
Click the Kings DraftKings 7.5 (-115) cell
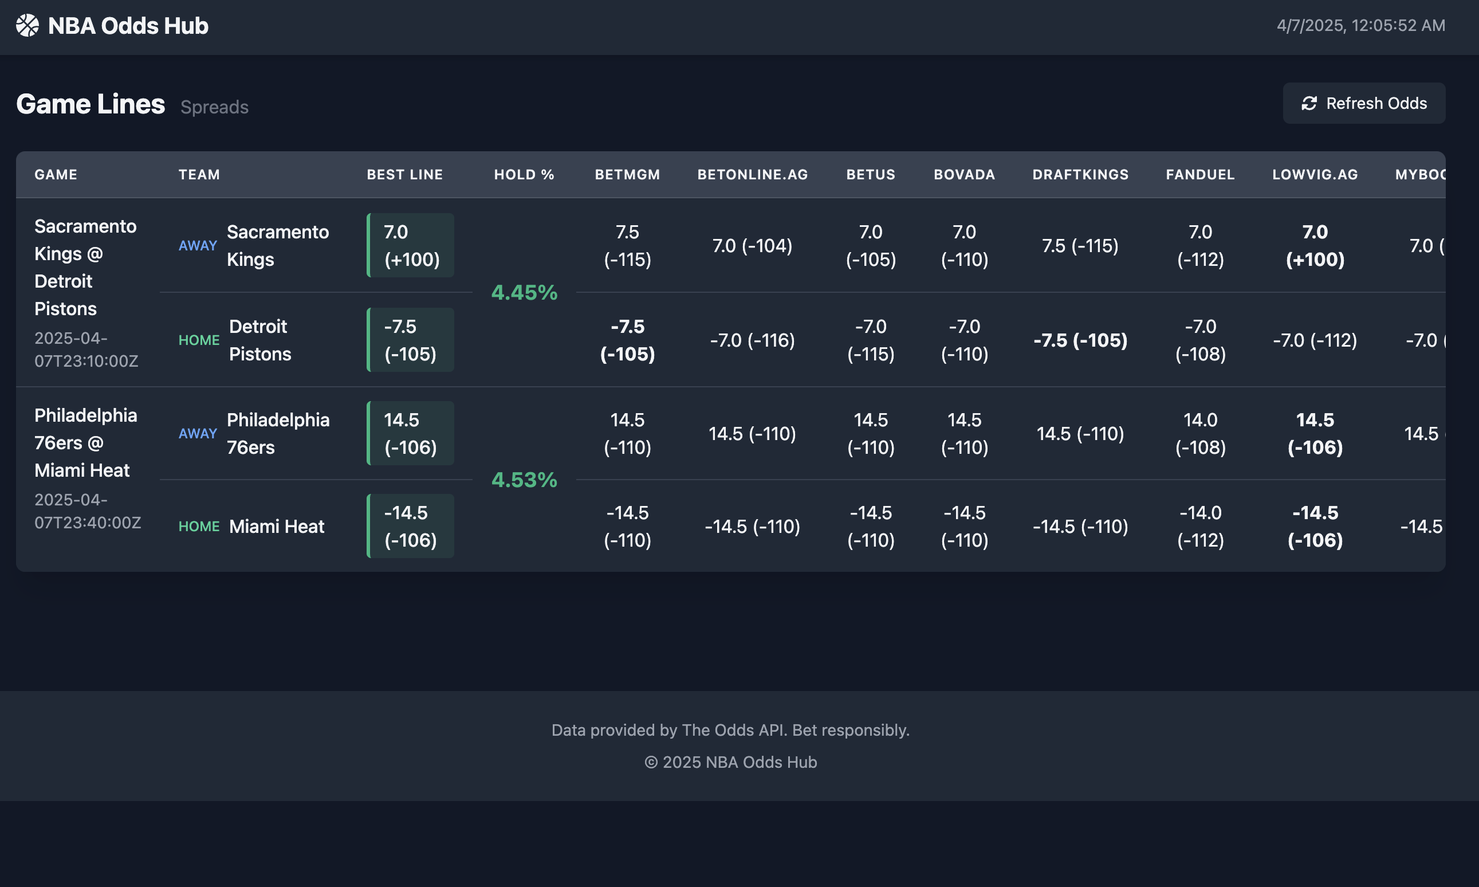coord(1080,245)
